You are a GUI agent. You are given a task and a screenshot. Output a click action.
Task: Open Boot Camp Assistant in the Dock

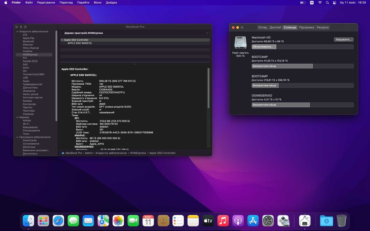pos(283,221)
